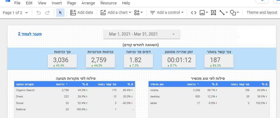Click the tablet row label
Screen dimensions: 280x118
pos(153,103)
